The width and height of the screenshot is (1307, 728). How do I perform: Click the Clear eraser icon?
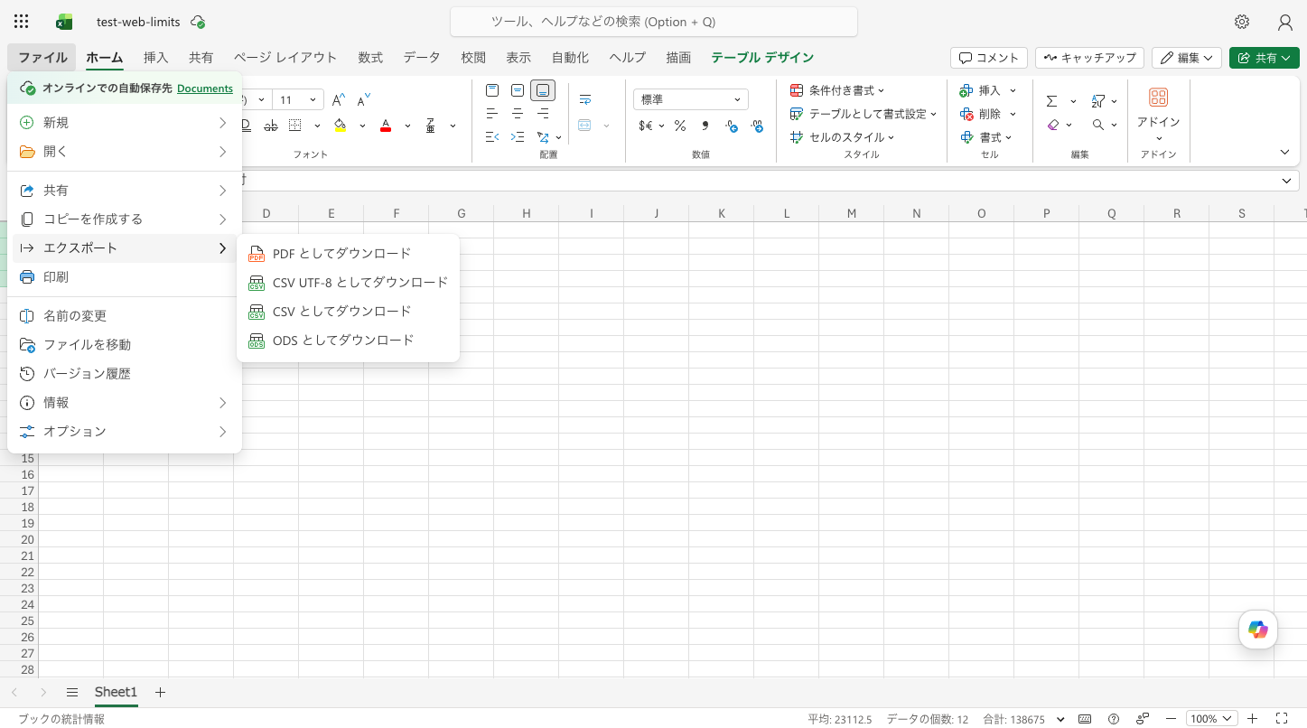pos(1053,125)
